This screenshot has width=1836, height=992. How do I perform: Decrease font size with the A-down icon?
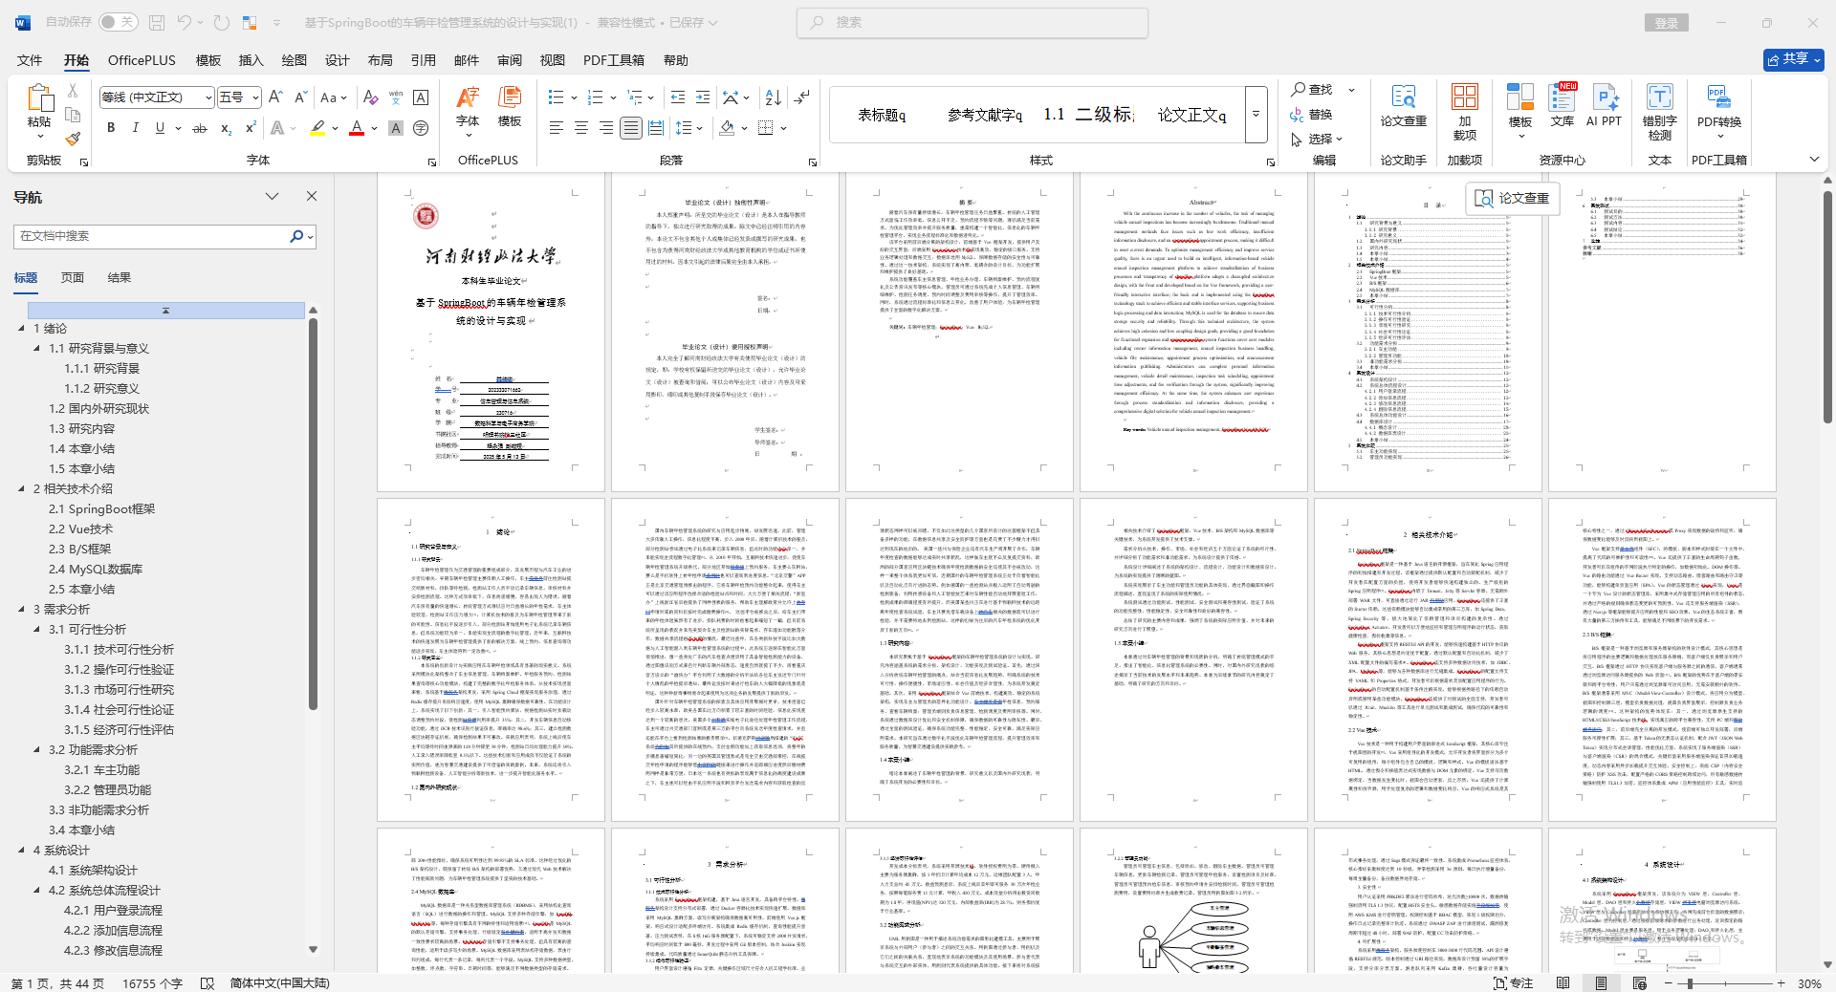point(300,97)
